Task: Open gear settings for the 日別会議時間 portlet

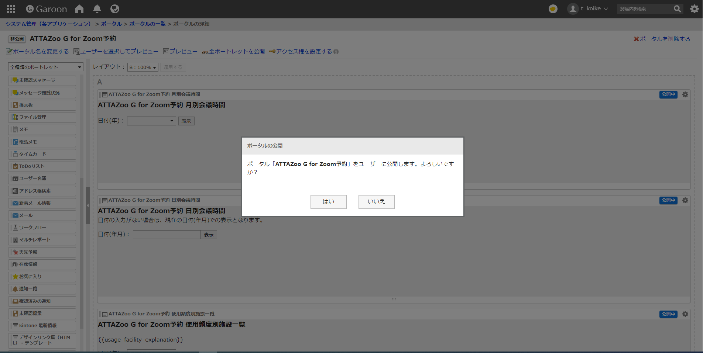Action: click(x=685, y=200)
